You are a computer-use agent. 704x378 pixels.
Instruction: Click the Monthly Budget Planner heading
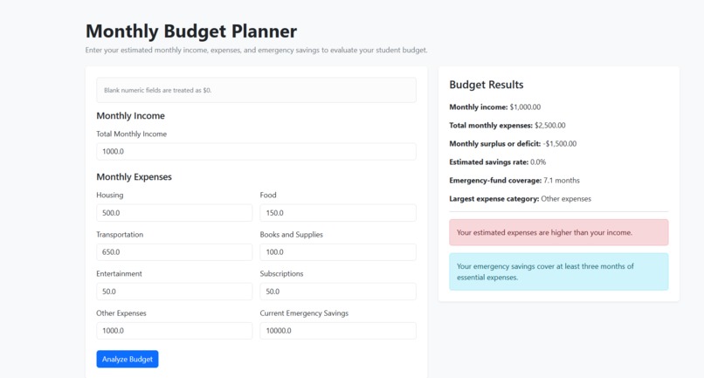click(191, 31)
